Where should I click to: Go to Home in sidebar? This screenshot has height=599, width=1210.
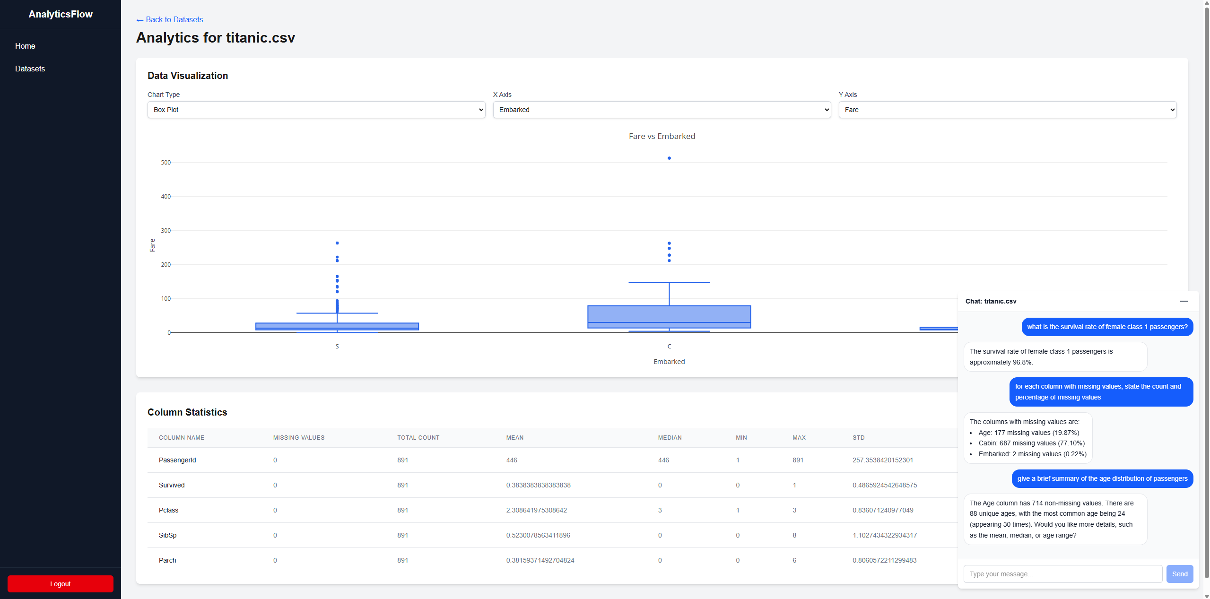(x=25, y=46)
